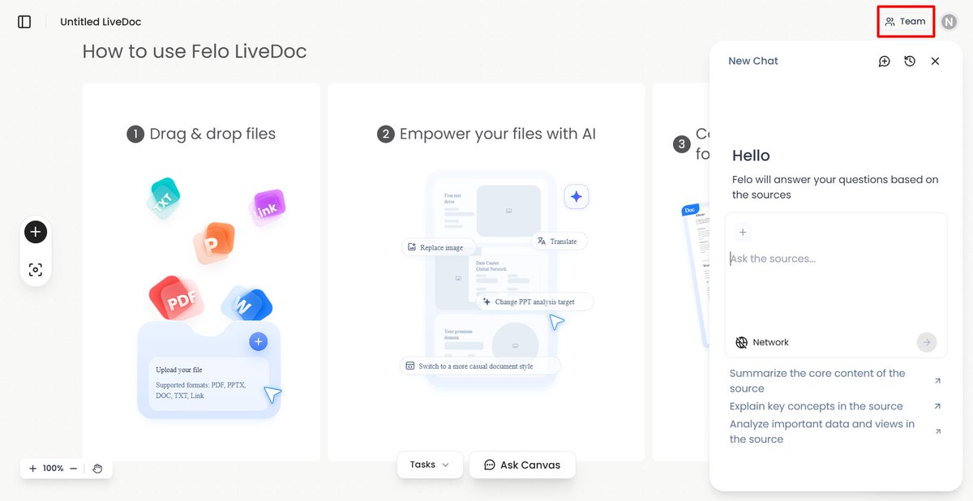This screenshot has height=501, width=973.
Task: Click the purple link file icon
Action: (268, 208)
